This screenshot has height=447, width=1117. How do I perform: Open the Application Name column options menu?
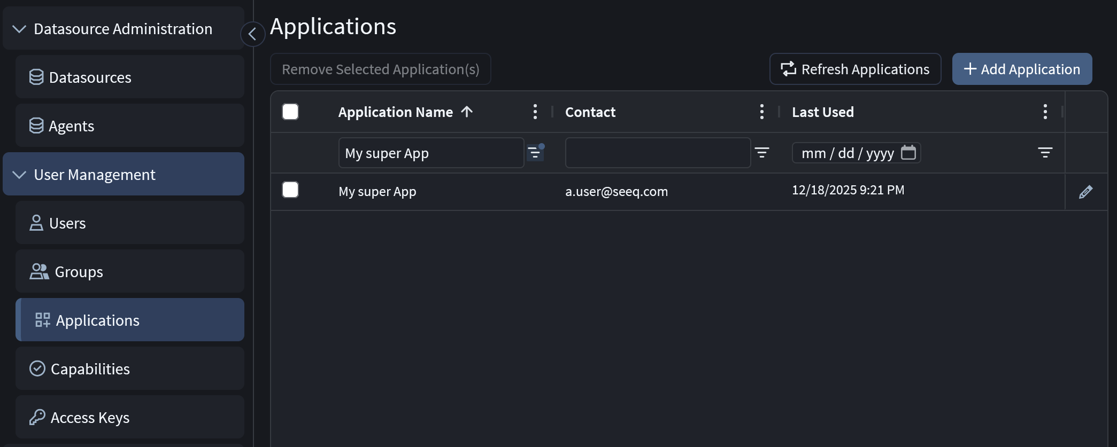[x=535, y=112]
